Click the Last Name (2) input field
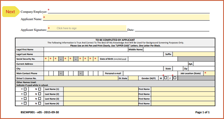 (101, 94)
